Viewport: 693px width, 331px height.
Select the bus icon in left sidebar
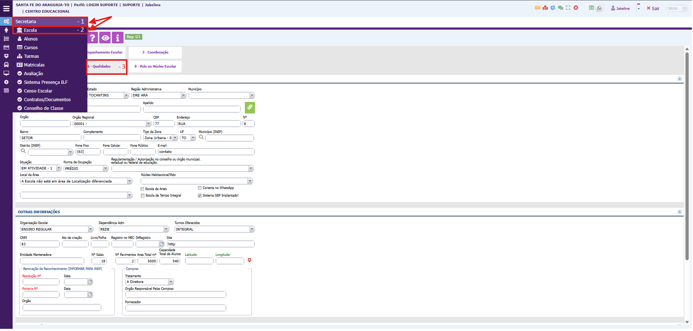click(x=6, y=65)
